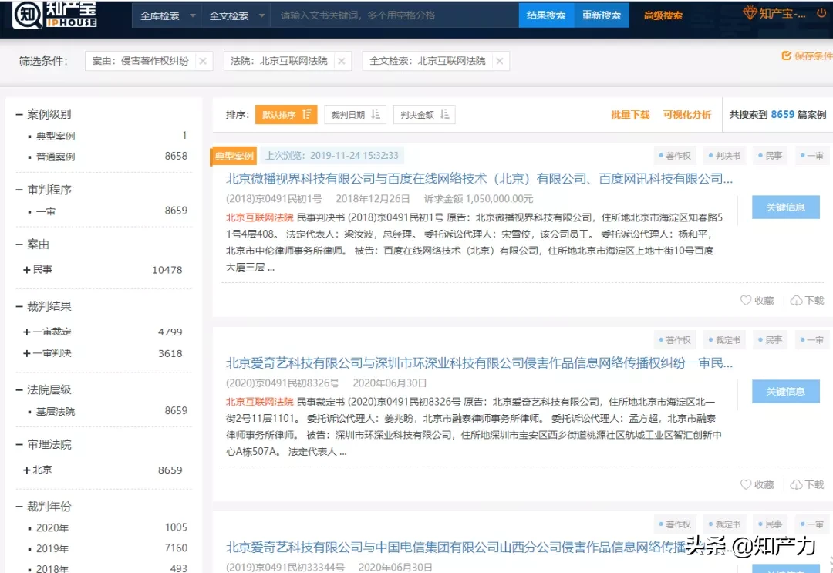Filter by 普通案例
The width and height of the screenshot is (833, 573).
pos(56,157)
